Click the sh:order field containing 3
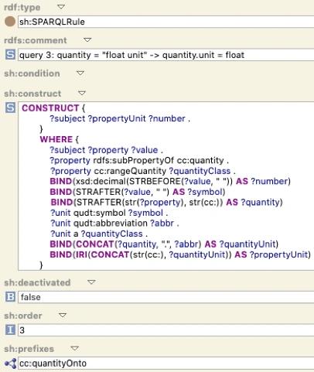 tap(166, 330)
